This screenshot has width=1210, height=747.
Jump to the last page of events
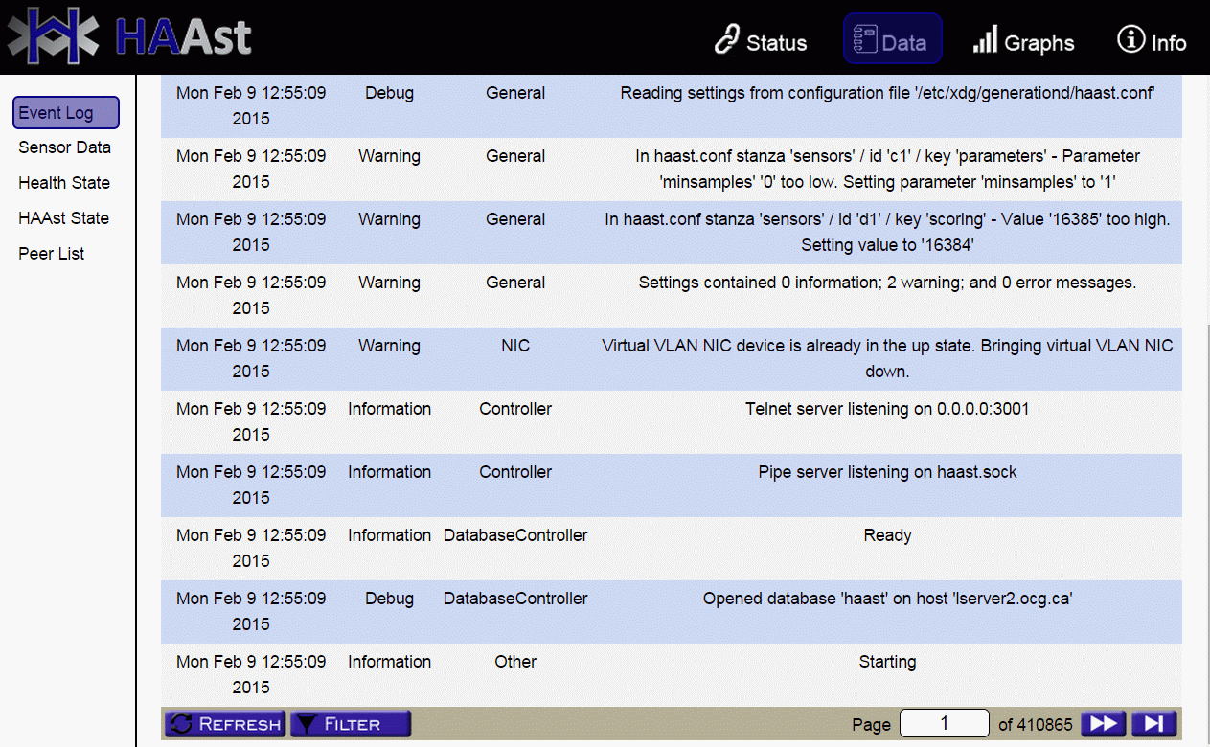pos(1153,724)
